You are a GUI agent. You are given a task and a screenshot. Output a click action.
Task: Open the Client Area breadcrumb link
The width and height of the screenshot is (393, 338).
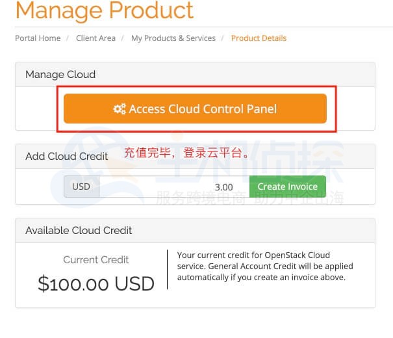click(x=95, y=38)
